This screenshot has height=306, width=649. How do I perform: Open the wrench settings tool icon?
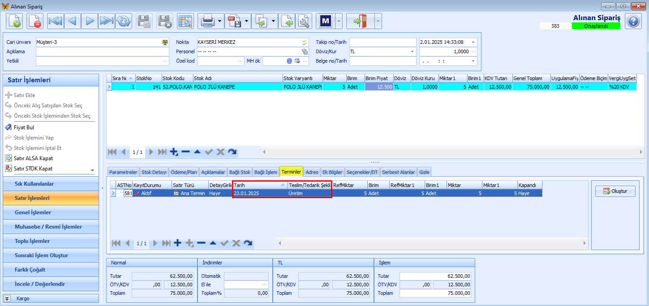click(304, 21)
